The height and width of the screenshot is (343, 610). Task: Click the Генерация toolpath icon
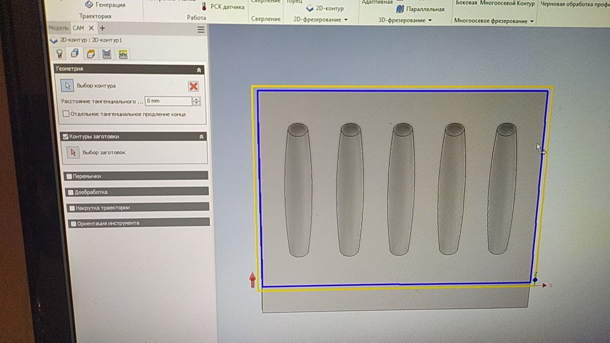[x=89, y=4]
